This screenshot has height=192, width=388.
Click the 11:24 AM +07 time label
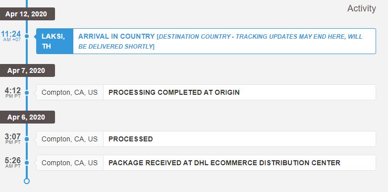(11, 36)
